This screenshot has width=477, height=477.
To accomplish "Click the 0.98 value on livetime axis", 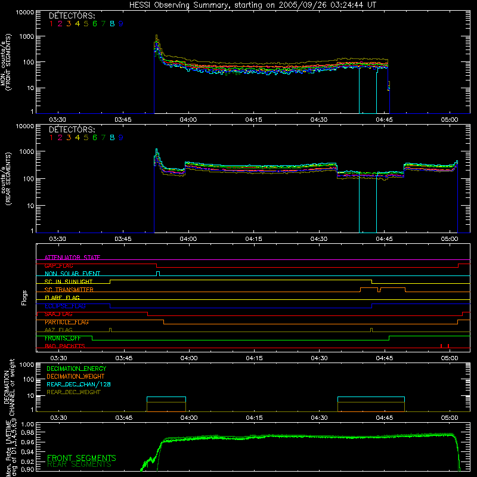I will coord(27,433).
